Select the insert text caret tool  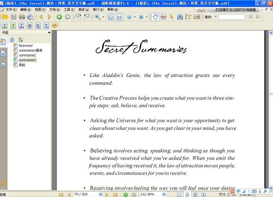point(46,26)
